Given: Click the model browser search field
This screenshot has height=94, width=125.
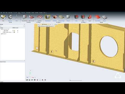Looking at the screenshot, I should tap(12, 26).
